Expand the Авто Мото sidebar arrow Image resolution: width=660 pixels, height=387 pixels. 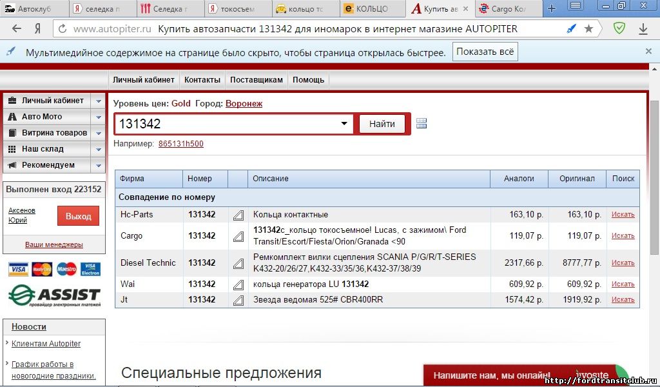tap(98, 117)
